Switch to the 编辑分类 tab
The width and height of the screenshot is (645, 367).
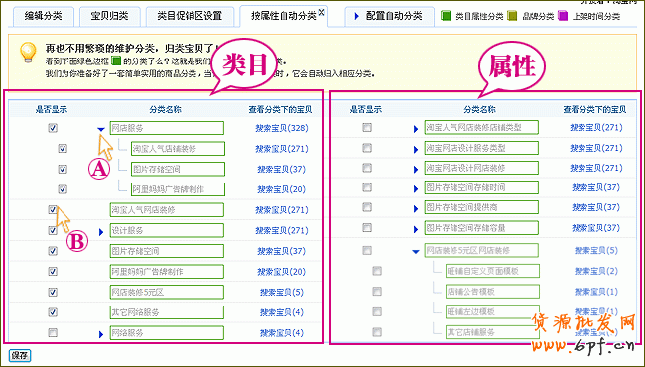(44, 17)
